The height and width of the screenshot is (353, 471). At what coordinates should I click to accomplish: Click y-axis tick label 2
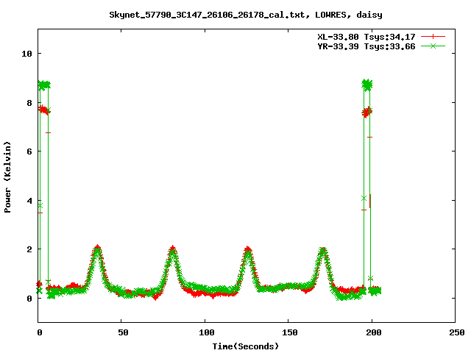(x=29, y=249)
